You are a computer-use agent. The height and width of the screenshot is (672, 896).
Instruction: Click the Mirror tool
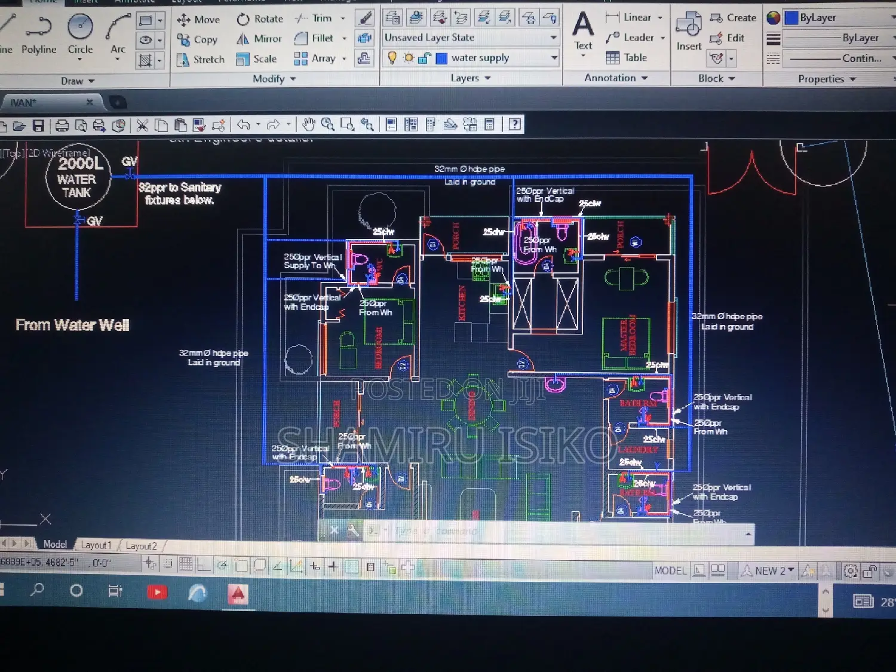pyautogui.click(x=259, y=39)
